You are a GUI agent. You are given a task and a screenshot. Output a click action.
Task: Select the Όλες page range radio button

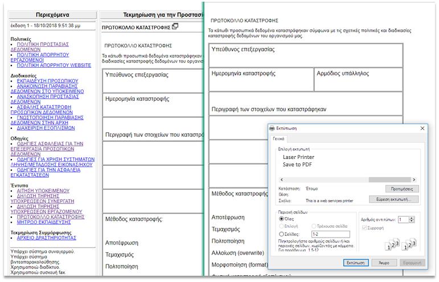click(281, 219)
